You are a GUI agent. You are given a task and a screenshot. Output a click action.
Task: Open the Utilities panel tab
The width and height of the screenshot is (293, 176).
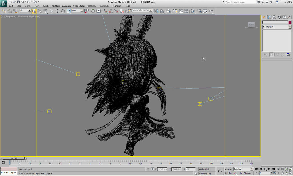tap(289, 17)
